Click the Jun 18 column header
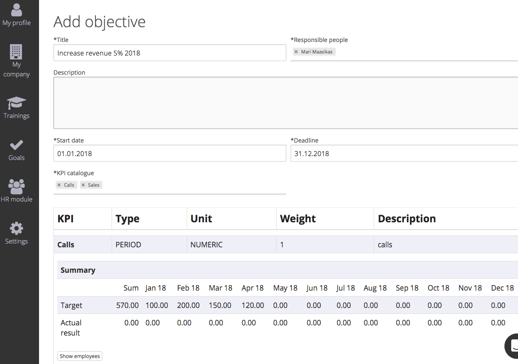 [317, 288]
